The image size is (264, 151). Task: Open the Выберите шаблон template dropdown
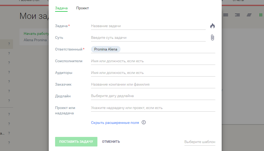point(200,142)
